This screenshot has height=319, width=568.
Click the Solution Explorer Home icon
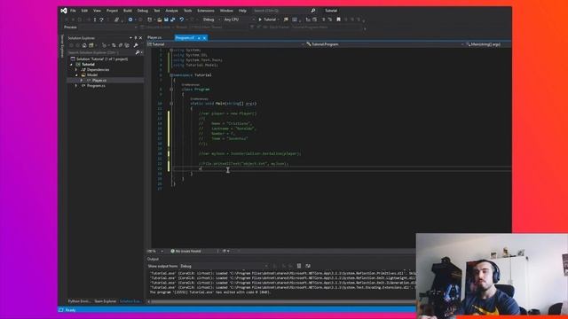[84, 45]
